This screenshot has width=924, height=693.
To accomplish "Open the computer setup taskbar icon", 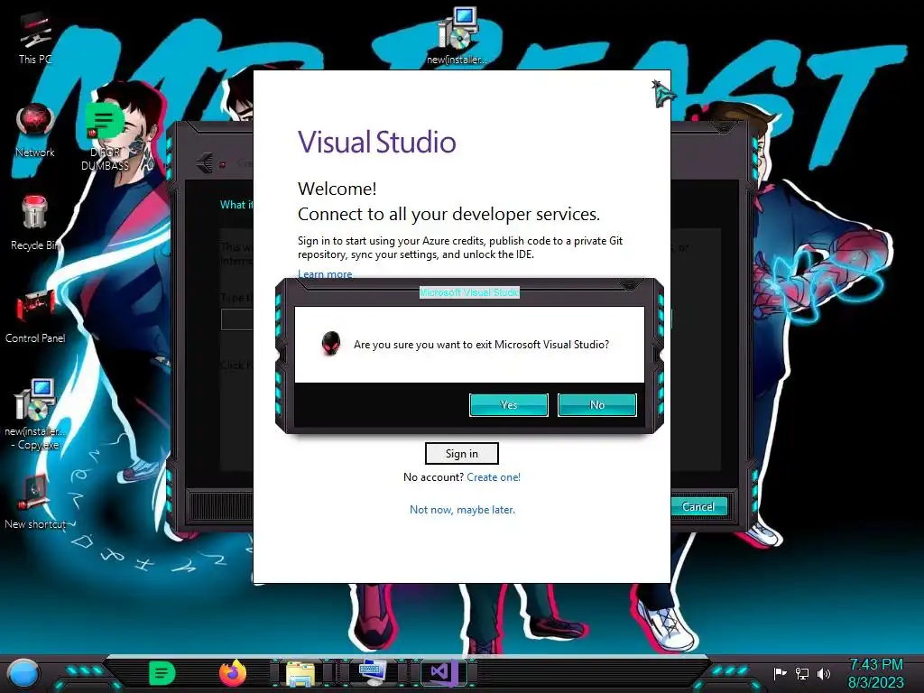I will [373, 673].
